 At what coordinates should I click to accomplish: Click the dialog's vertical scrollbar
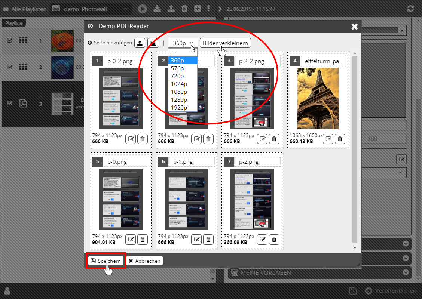[x=355, y=149]
